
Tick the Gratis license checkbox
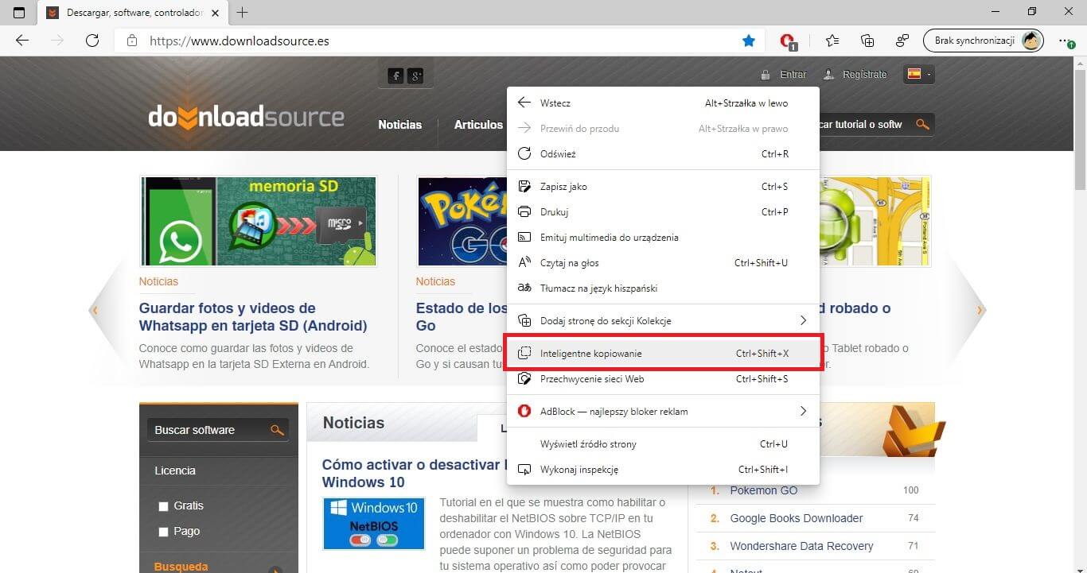[163, 506]
